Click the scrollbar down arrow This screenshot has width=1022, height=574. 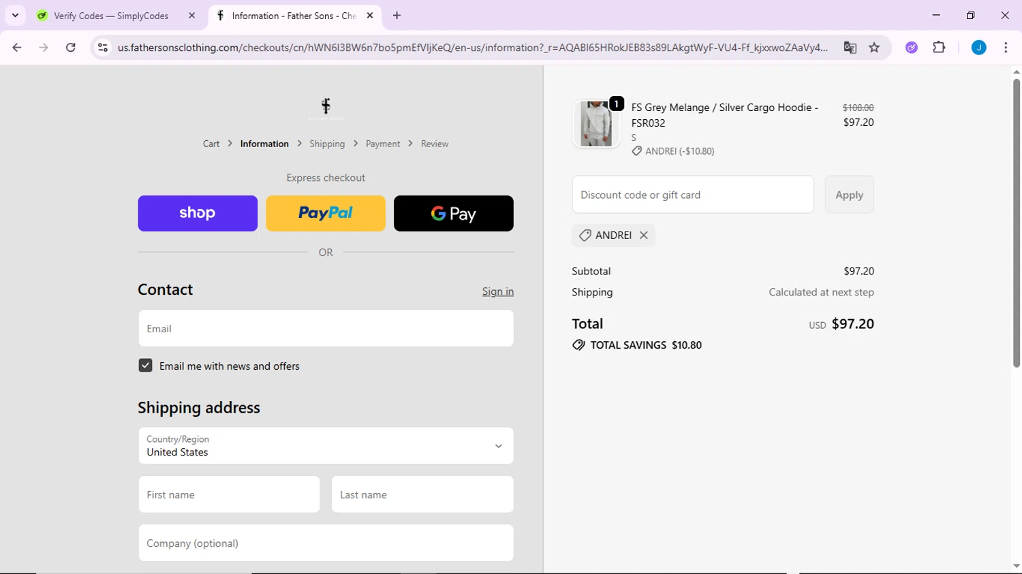pos(1017,566)
